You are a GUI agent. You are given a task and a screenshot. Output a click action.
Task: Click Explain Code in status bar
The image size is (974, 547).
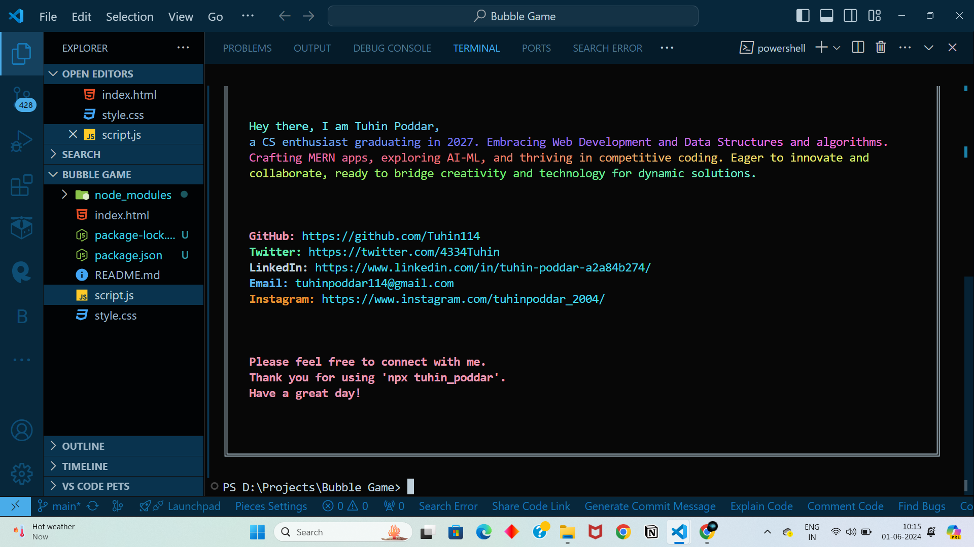[x=761, y=506]
